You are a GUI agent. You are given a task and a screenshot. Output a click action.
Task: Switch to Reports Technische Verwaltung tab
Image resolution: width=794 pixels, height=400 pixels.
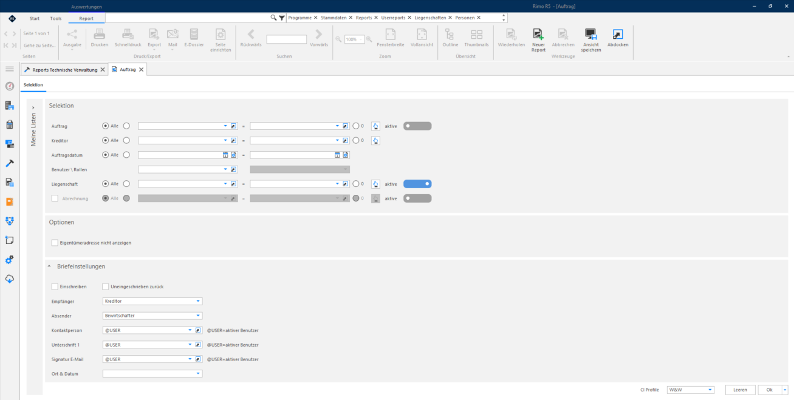(64, 70)
